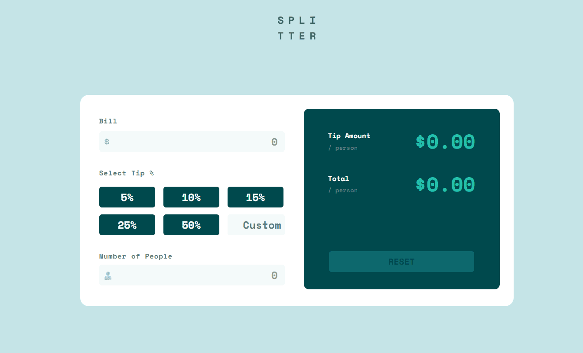Click the Bill field label
This screenshot has width=583, height=353.
pyautogui.click(x=108, y=121)
